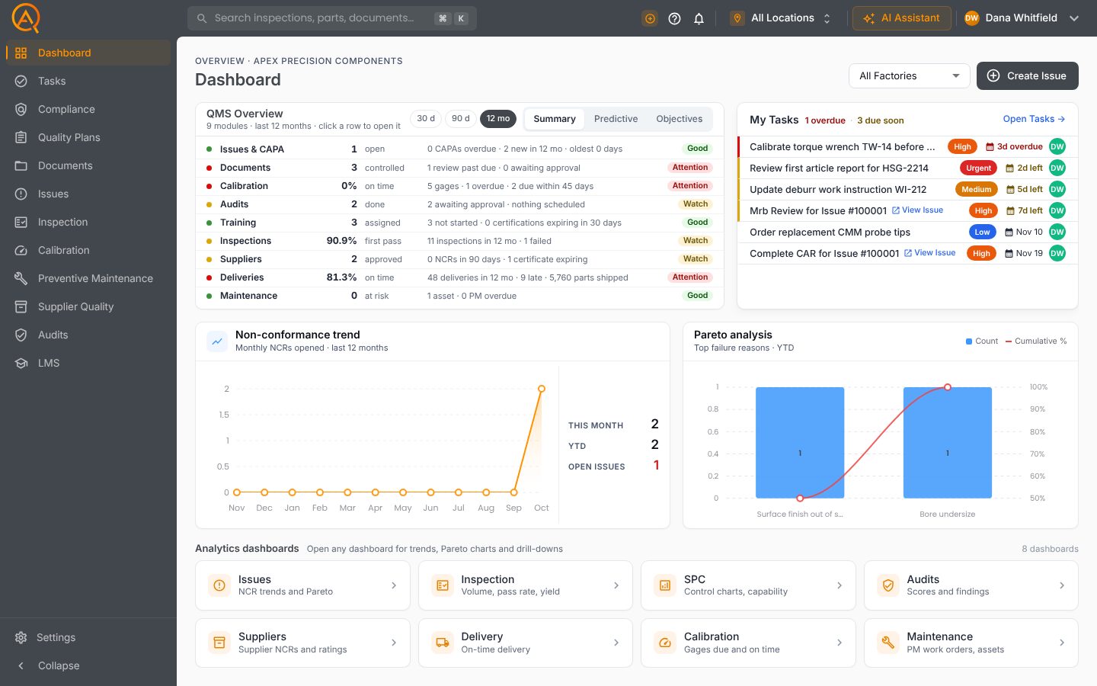Click the Supplier Quality icon in sidebar
The height and width of the screenshot is (686, 1097).
point(21,306)
